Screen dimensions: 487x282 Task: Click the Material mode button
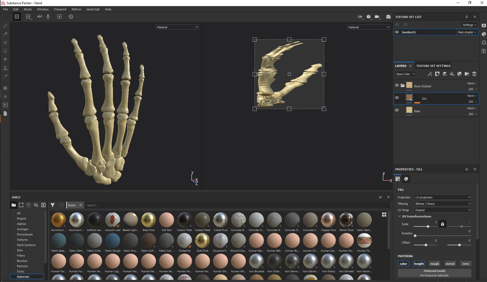point(434,273)
